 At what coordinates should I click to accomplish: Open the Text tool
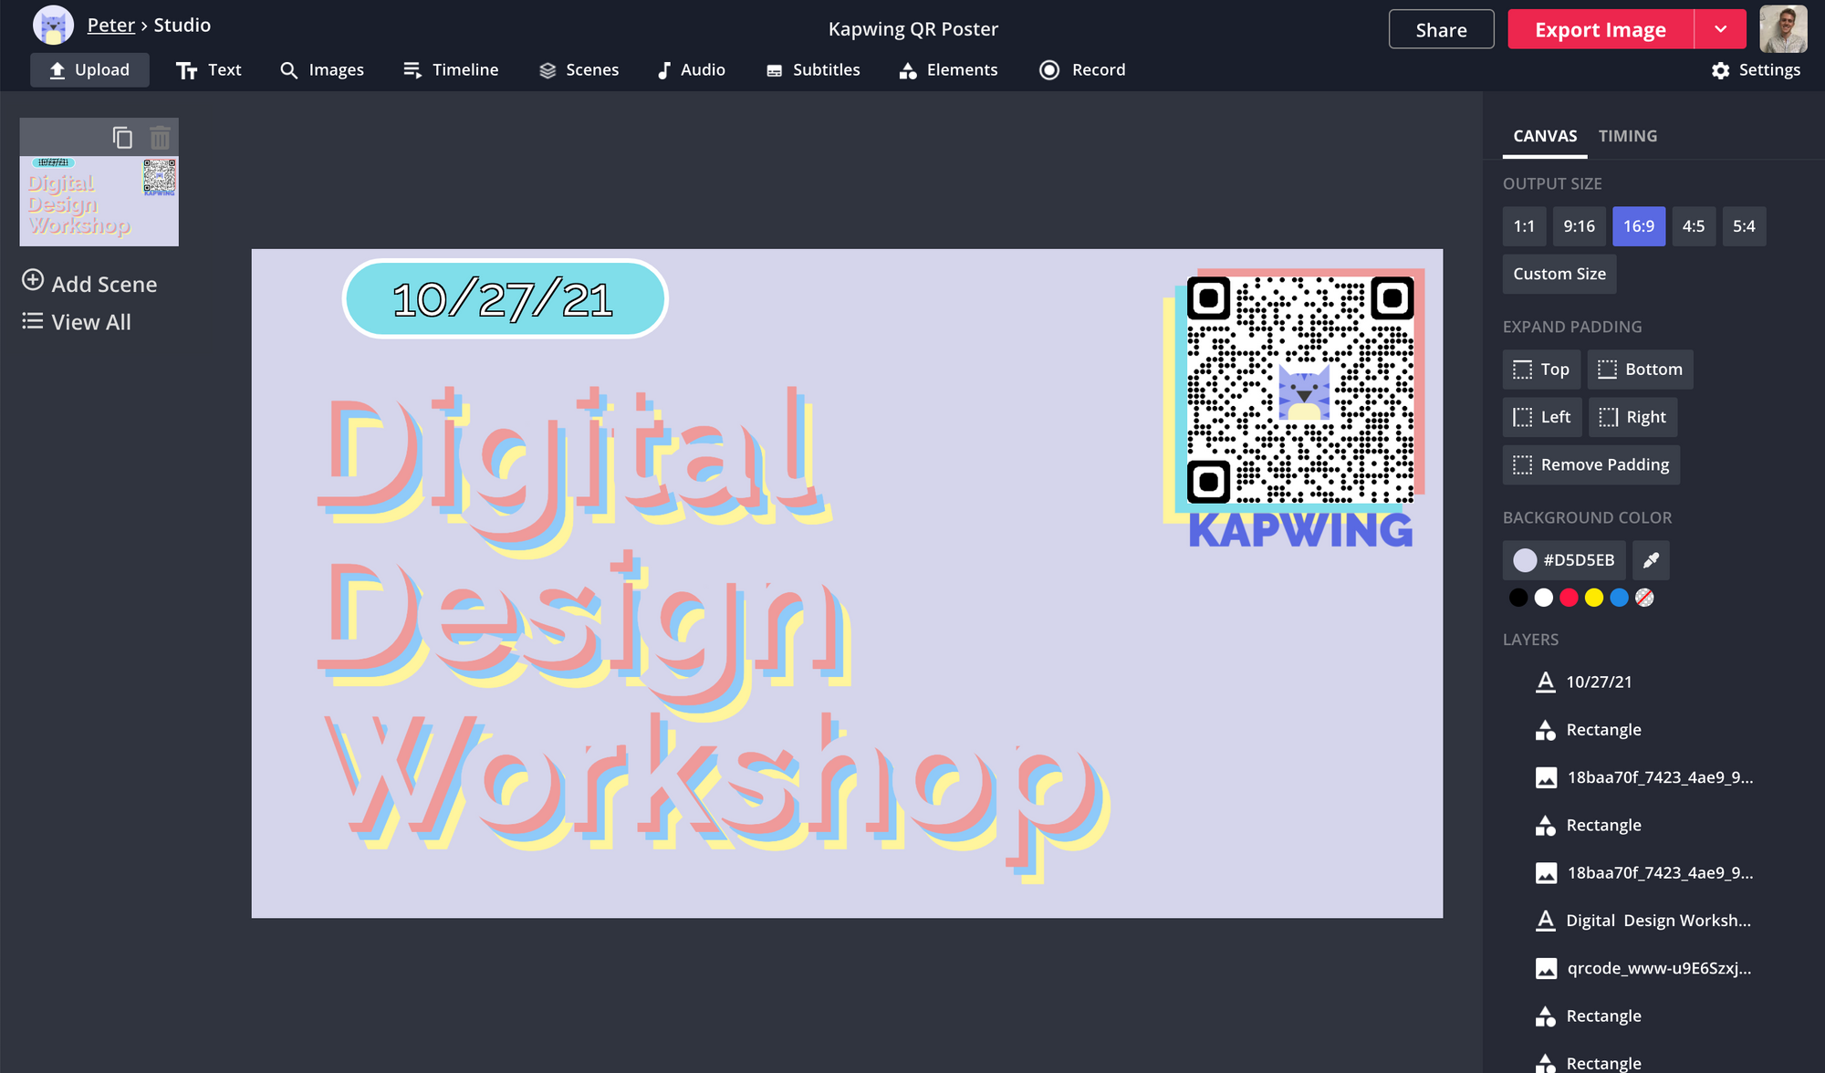209,69
